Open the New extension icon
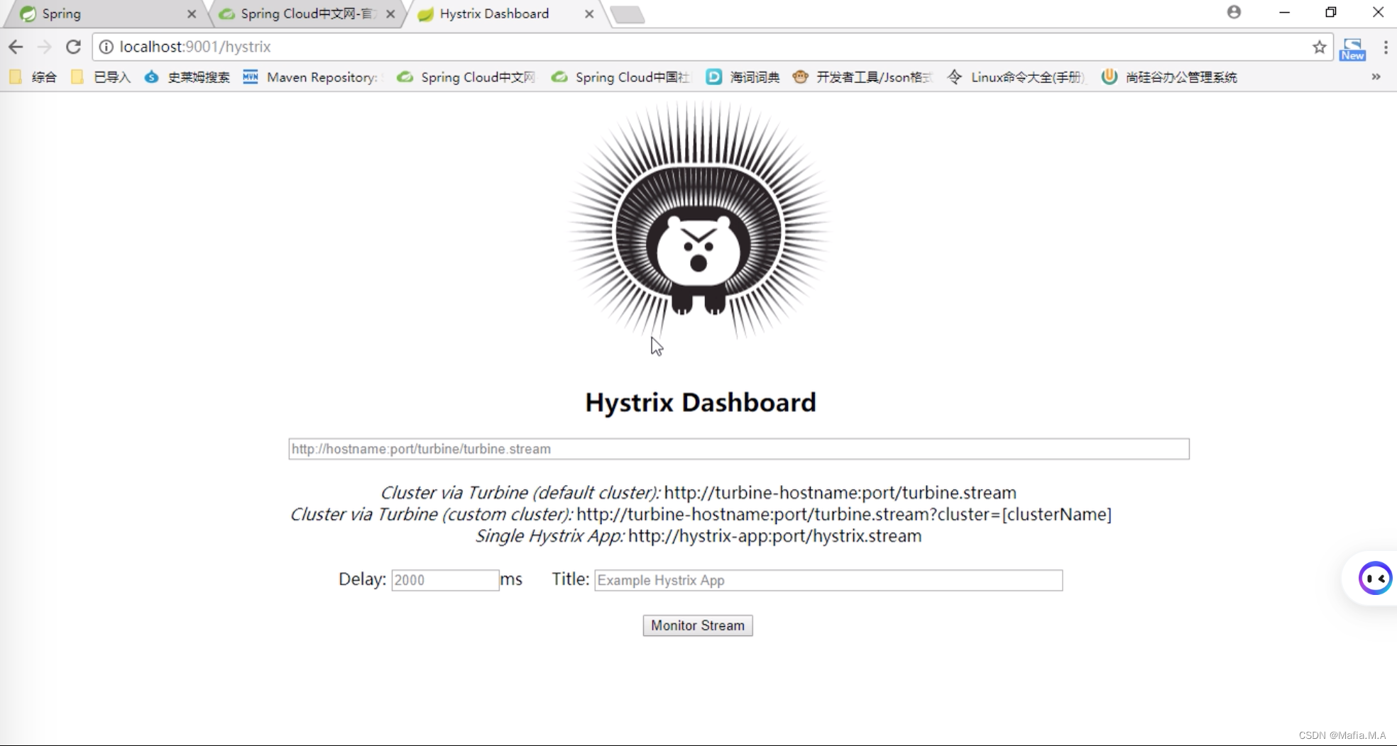1397x746 pixels. tap(1352, 49)
